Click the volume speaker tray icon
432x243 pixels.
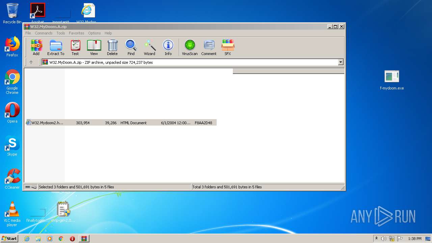click(x=384, y=239)
